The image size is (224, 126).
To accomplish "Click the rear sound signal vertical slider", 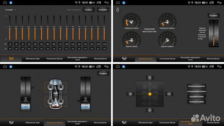I will pos(213,34).
